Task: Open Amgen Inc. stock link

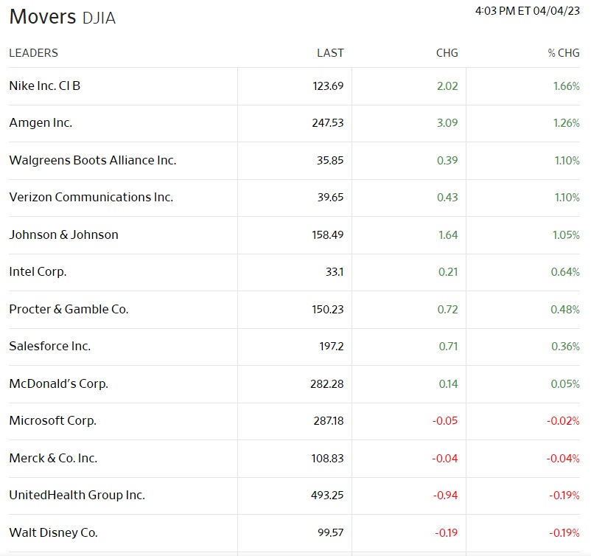Action: pos(41,123)
